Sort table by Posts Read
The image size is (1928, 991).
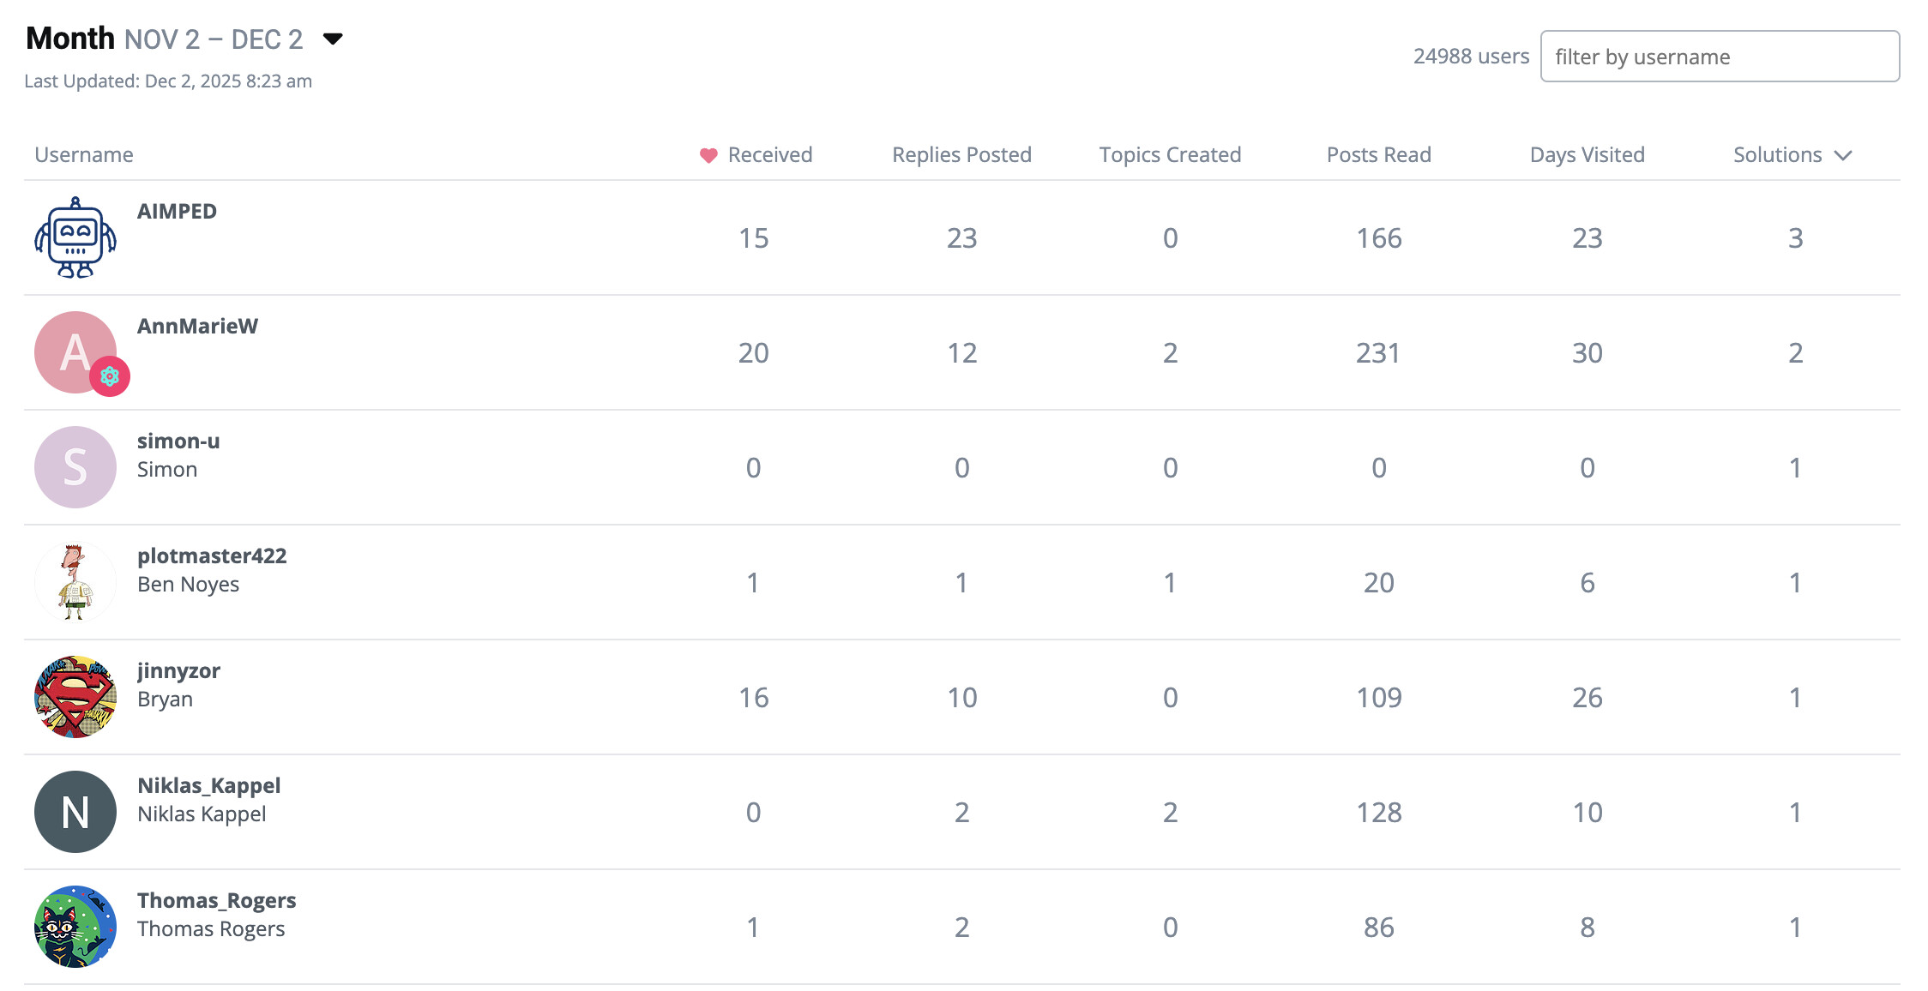pos(1378,155)
